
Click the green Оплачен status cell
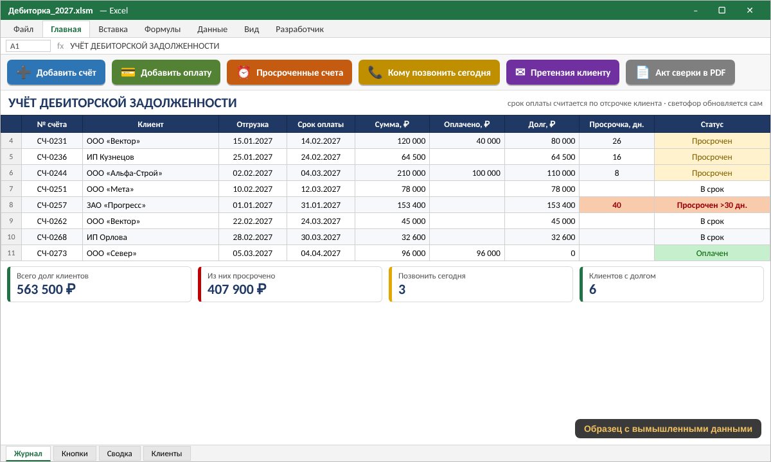(712, 253)
